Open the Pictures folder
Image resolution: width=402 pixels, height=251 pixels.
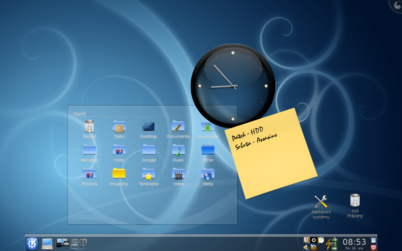89,177
